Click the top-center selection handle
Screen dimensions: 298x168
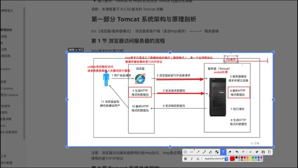point(170,52)
